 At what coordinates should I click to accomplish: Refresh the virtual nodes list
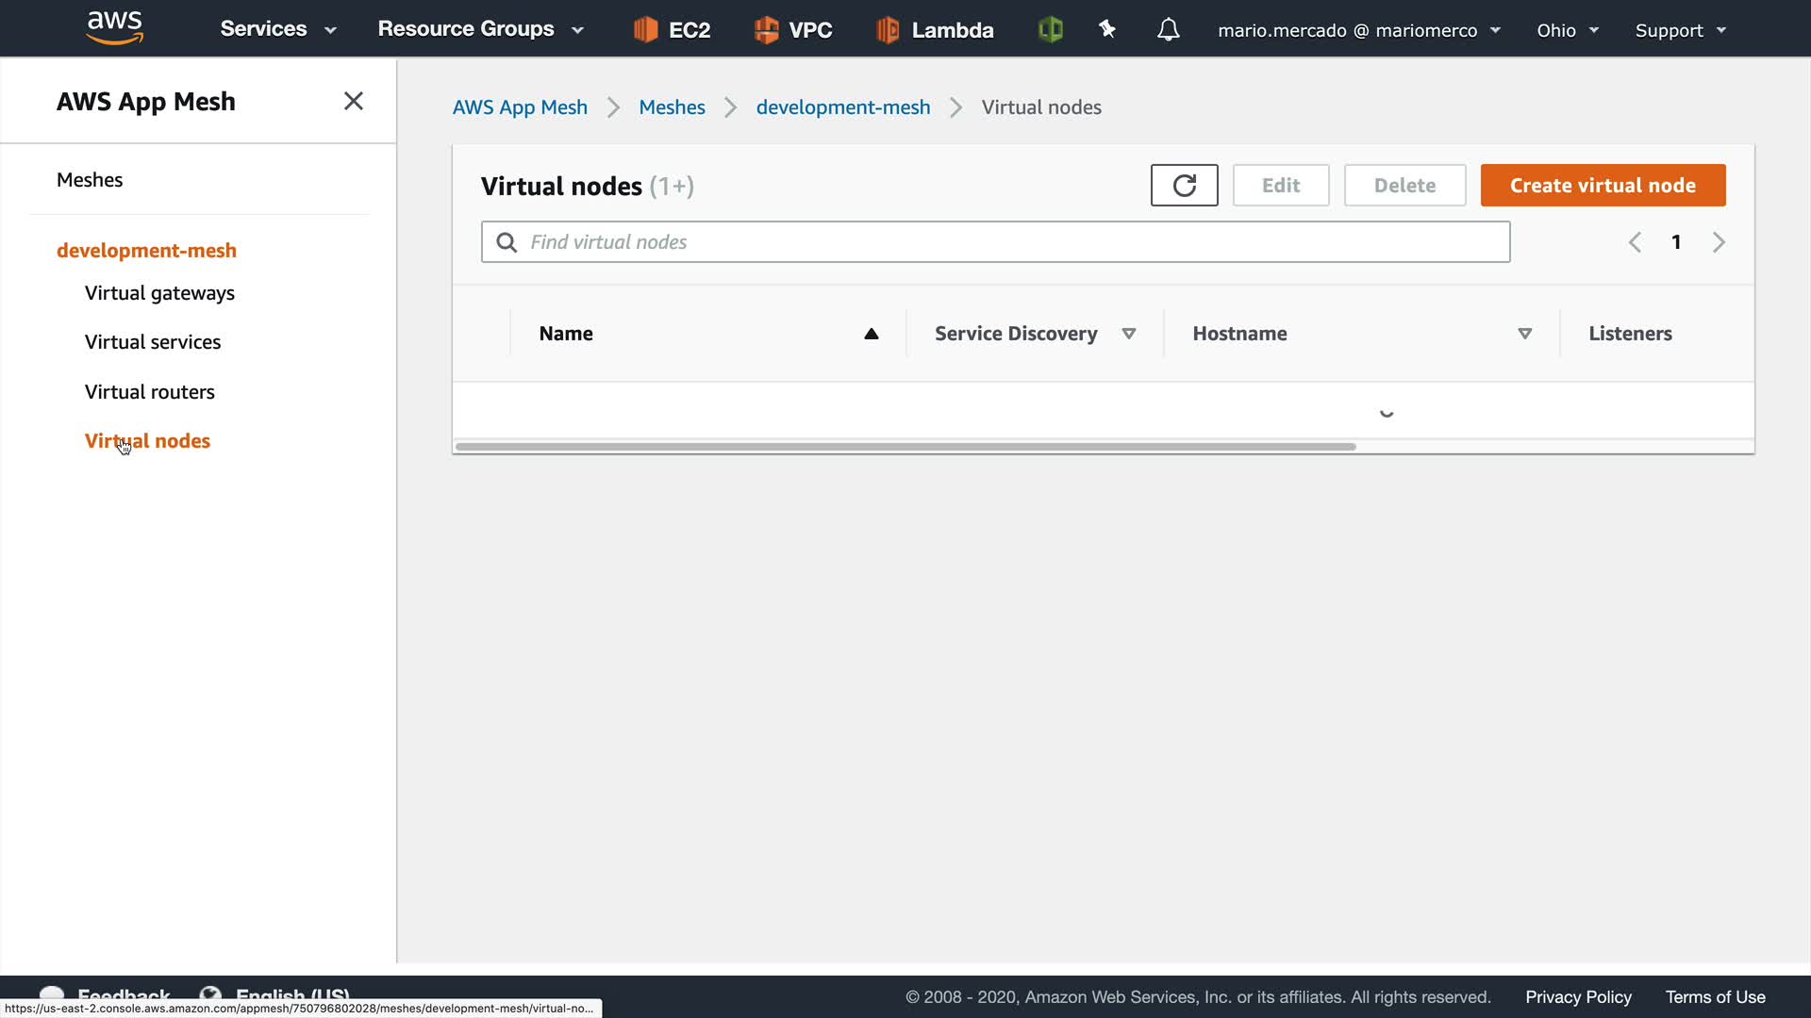(x=1184, y=186)
